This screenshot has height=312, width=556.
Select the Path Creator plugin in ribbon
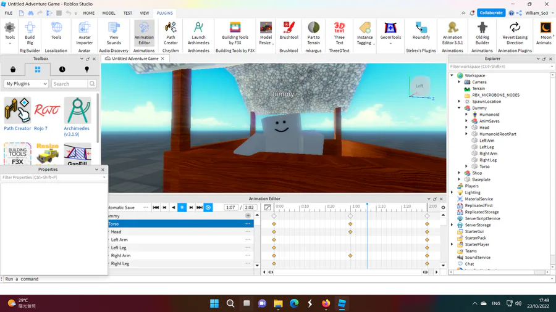point(171,33)
